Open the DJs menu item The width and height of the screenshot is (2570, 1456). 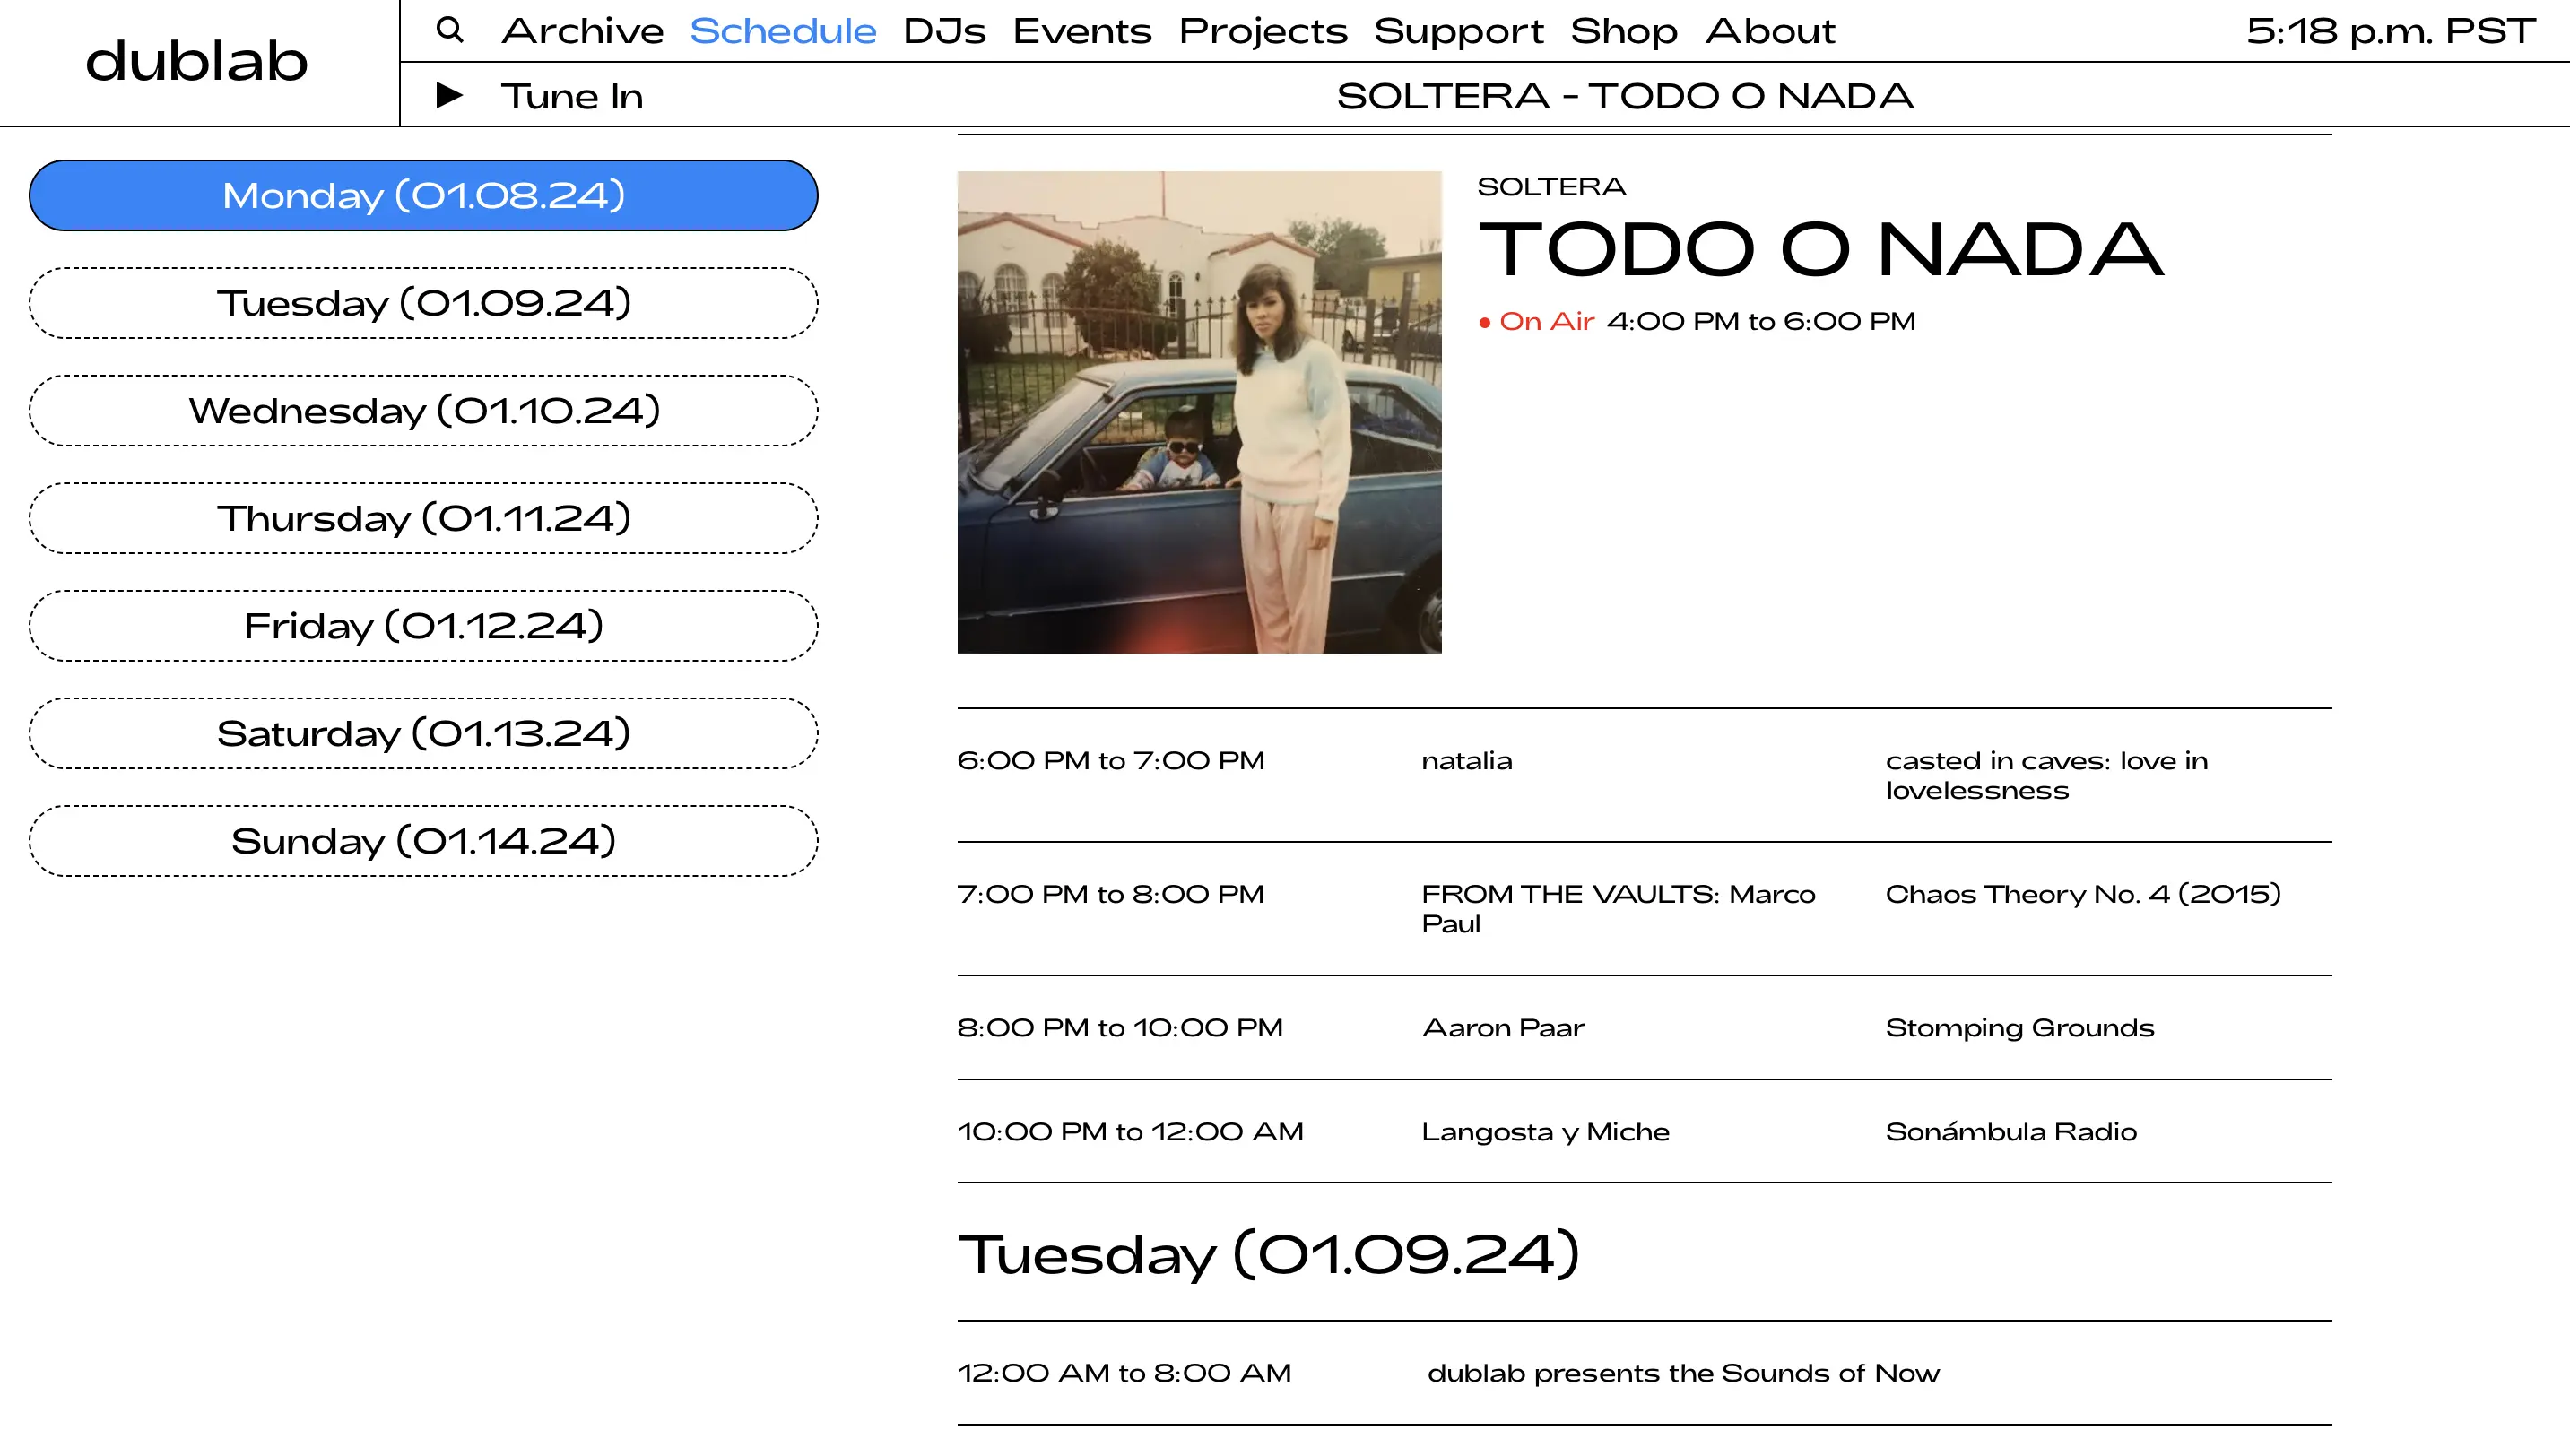[944, 31]
